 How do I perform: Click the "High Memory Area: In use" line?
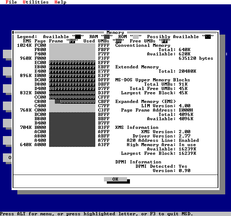coord(161,145)
